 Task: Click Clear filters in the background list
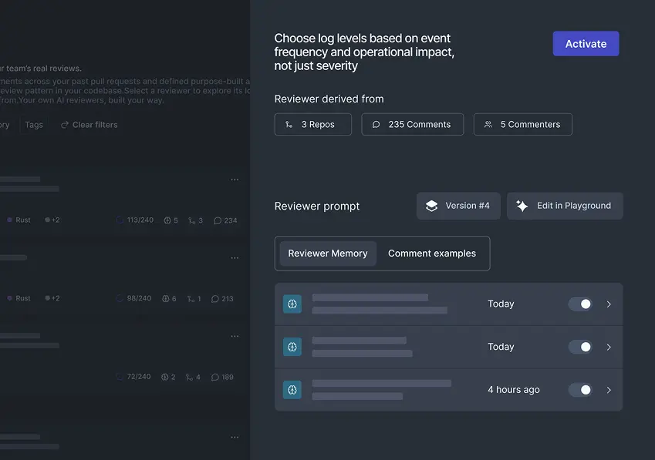tap(89, 125)
